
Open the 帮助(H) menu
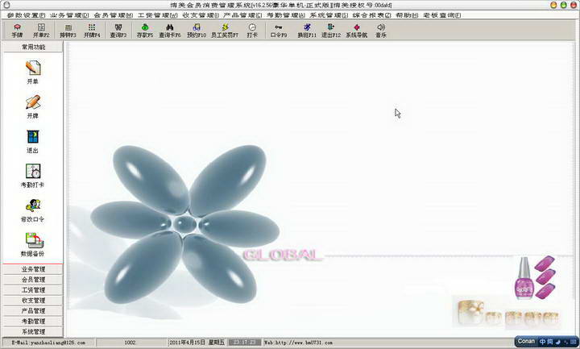pos(407,15)
